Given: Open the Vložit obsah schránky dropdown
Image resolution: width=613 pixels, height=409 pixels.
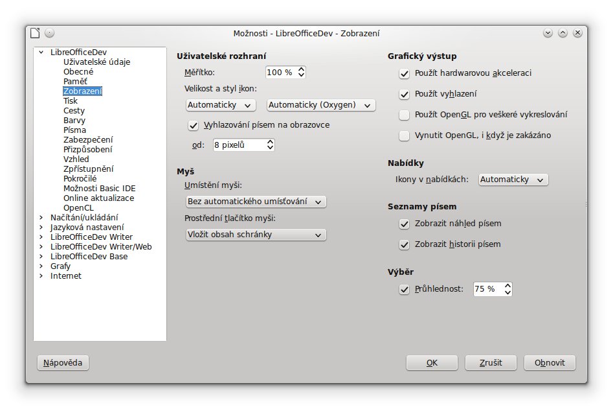Looking at the screenshot, I should 256,235.
